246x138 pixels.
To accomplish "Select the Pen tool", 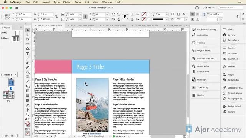I will tap(27, 63).
